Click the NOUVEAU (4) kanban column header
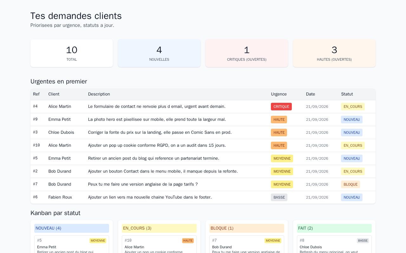Image resolution: width=406 pixels, height=253 pixels. (72, 228)
